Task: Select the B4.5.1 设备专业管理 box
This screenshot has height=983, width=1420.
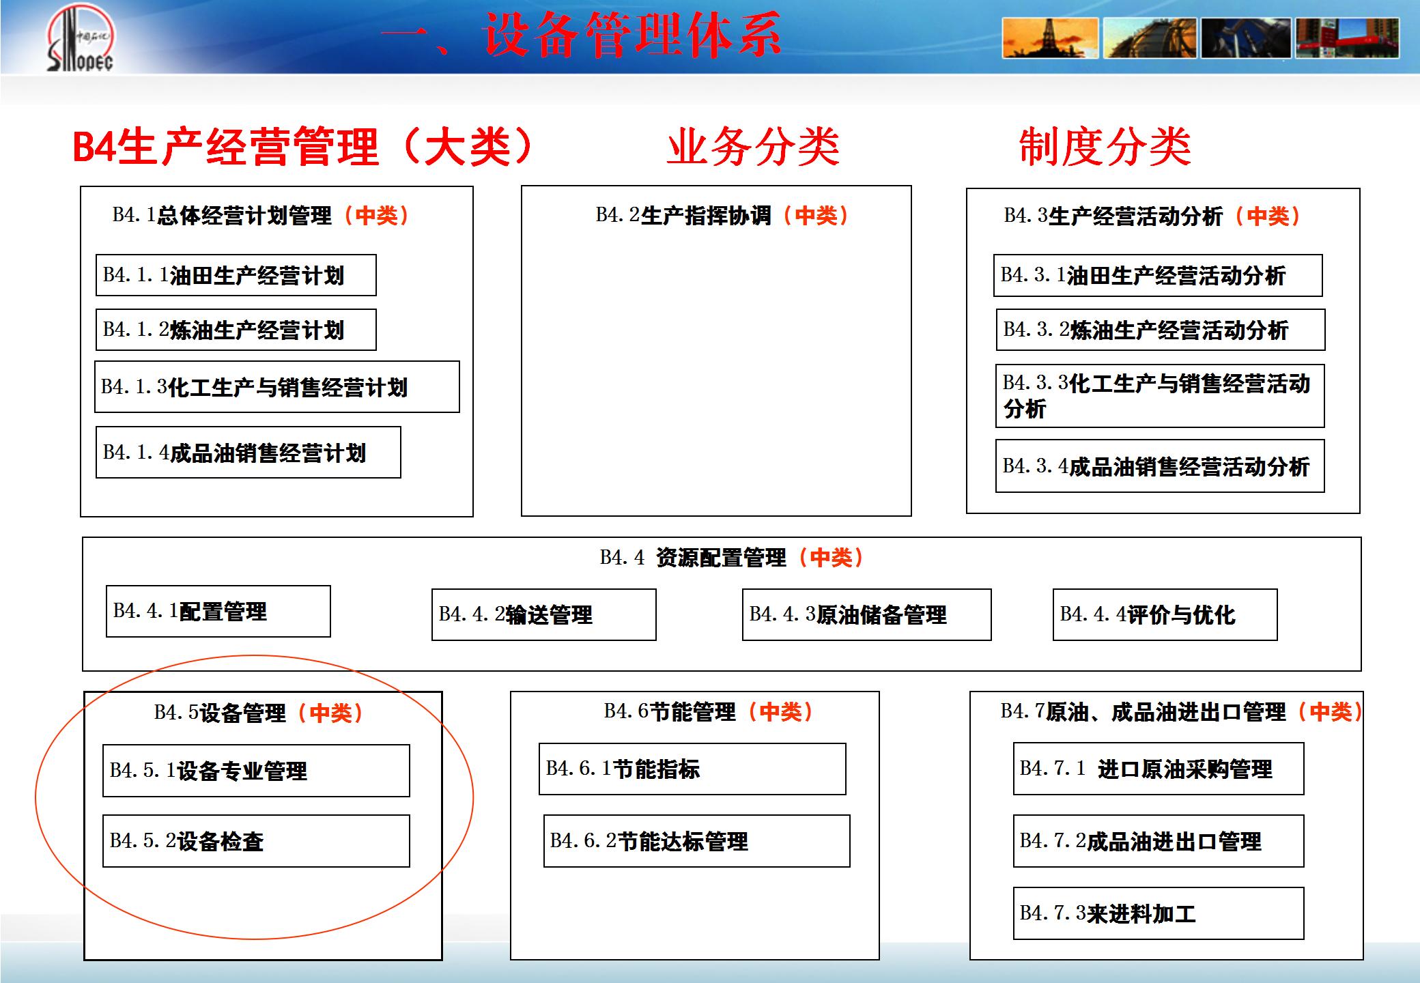Action: pos(256,771)
